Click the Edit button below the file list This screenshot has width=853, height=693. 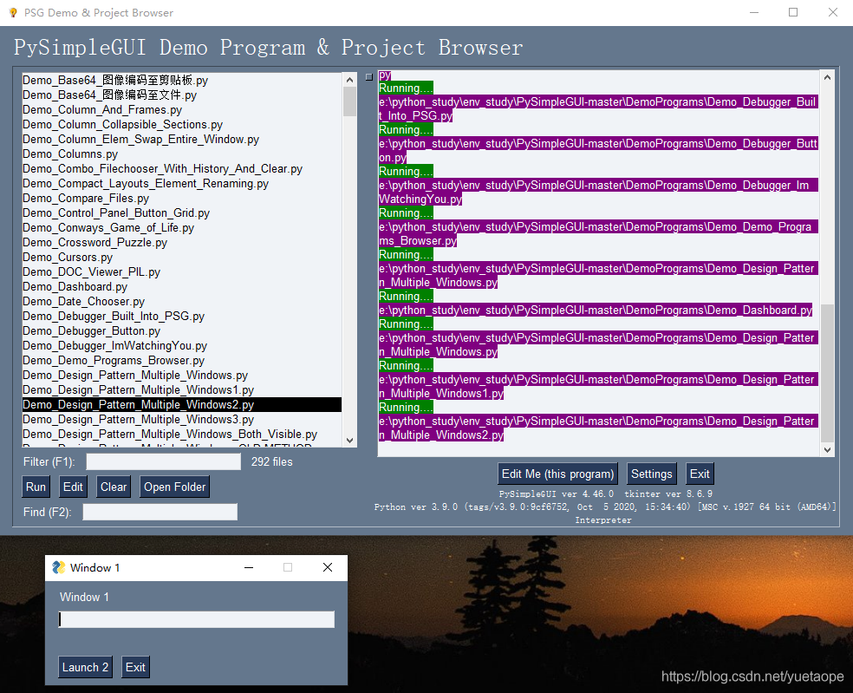point(73,487)
